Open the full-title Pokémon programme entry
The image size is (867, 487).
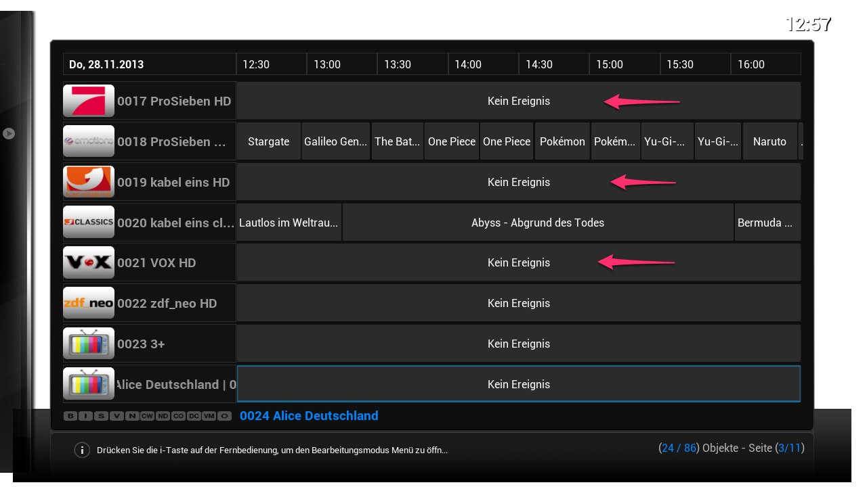coord(562,141)
